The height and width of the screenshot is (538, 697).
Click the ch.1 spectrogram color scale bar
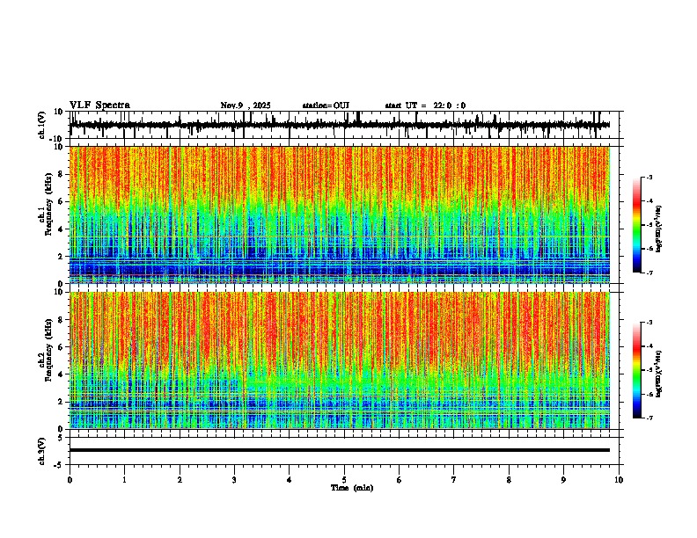[636, 225]
